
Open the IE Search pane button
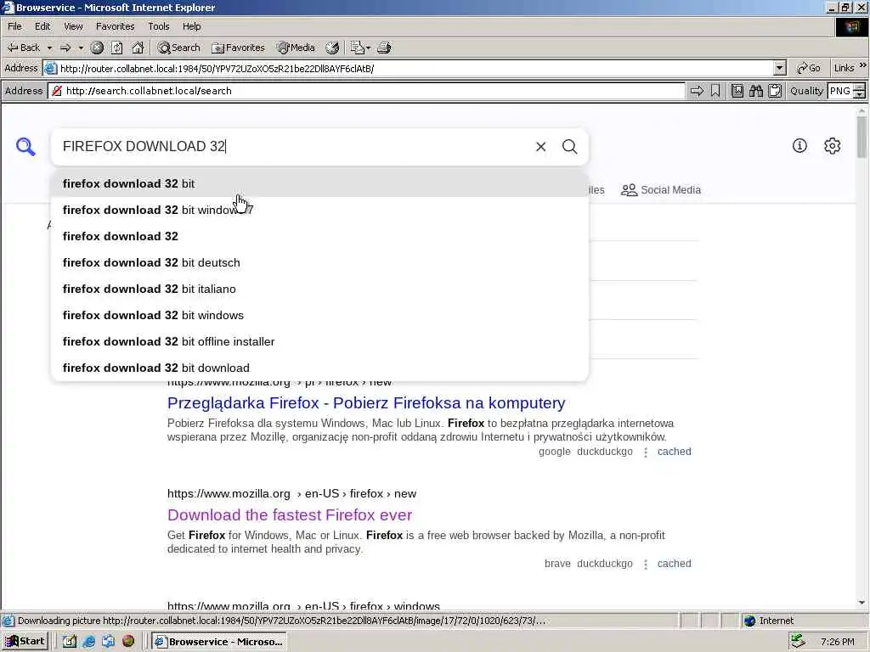(178, 48)
